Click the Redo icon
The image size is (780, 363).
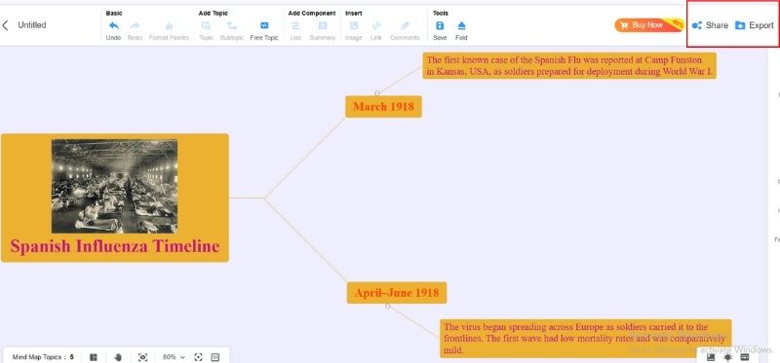tap(135, 26)
